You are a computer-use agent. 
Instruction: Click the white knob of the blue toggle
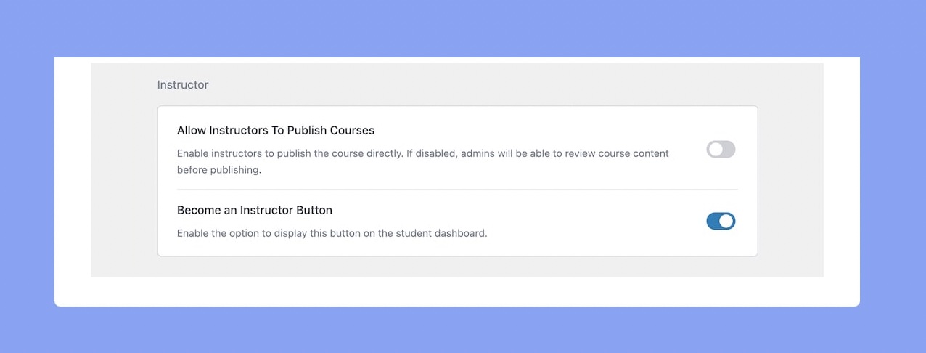coord(726,222)
